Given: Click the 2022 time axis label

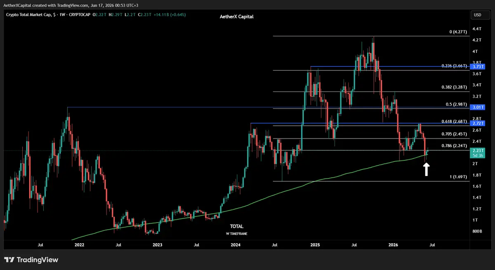Looking at the screenshot, I should (79, 245).
